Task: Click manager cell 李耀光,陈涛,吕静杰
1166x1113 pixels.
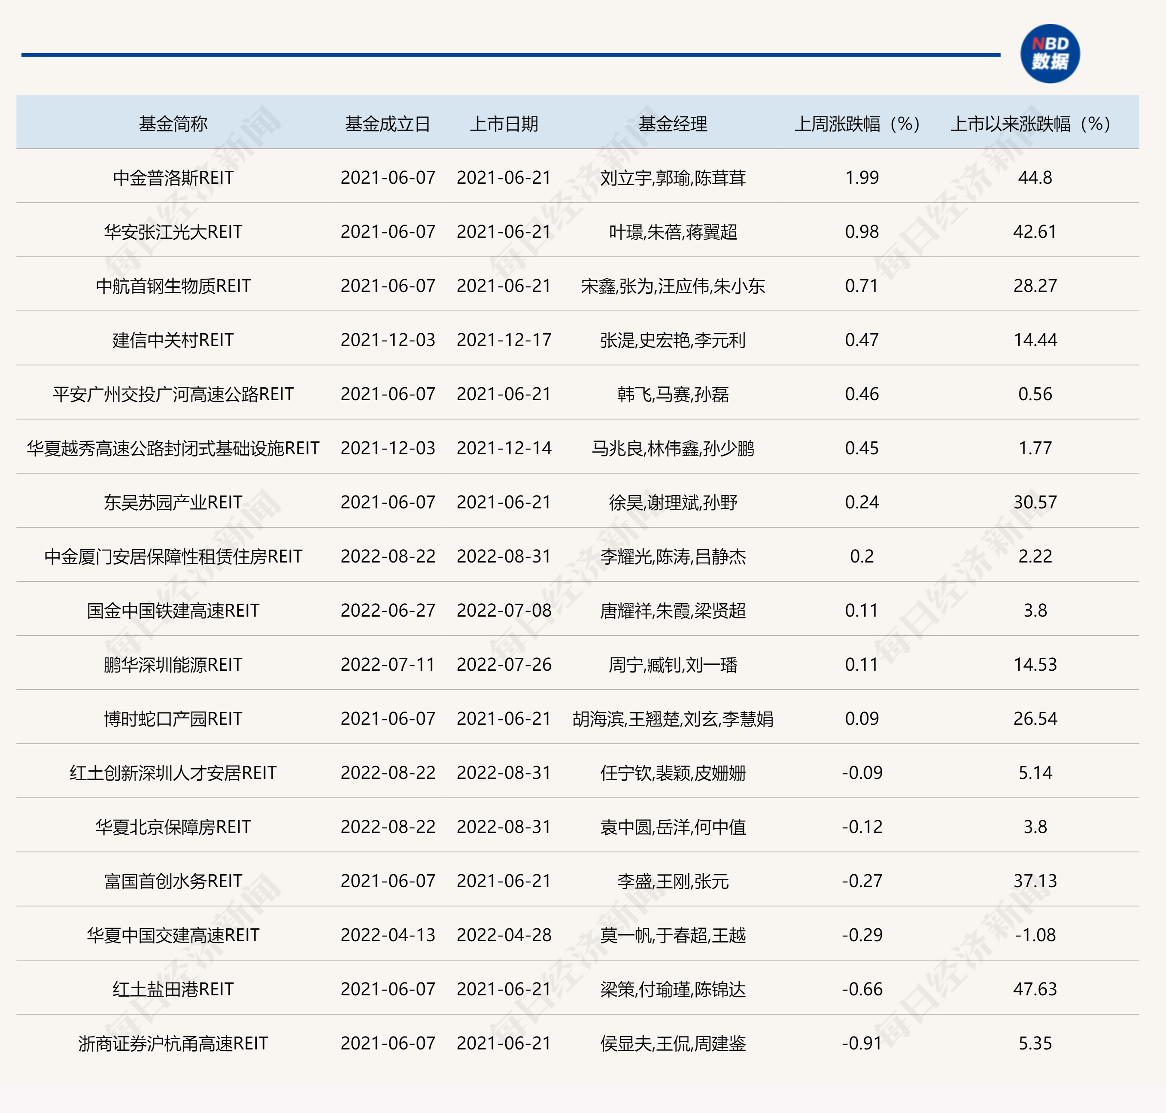Action: (x=673, y=556)
